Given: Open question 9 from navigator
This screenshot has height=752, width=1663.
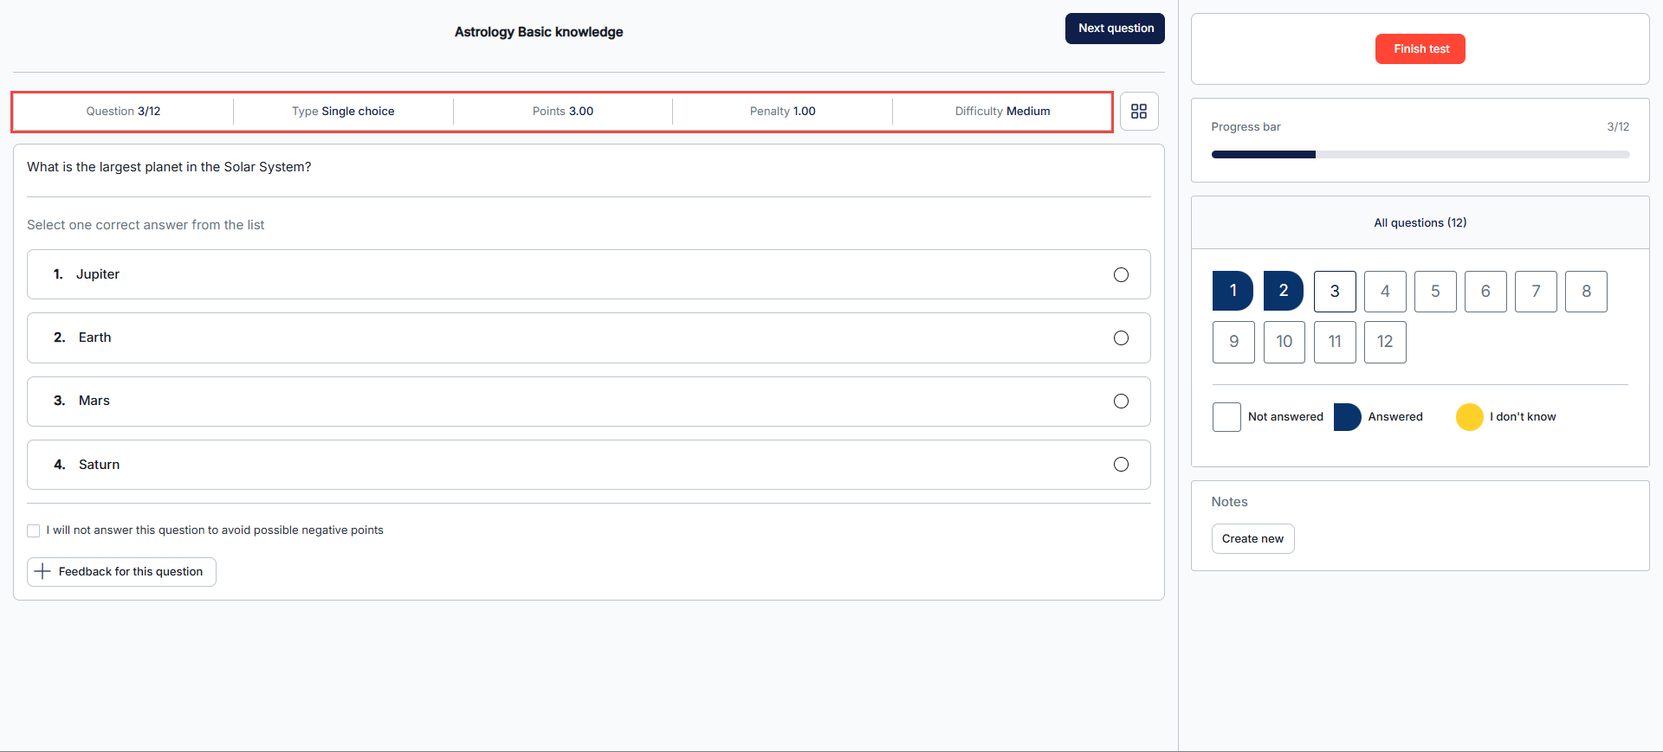Looking at the screenshot, I should tap(1233, 342).
